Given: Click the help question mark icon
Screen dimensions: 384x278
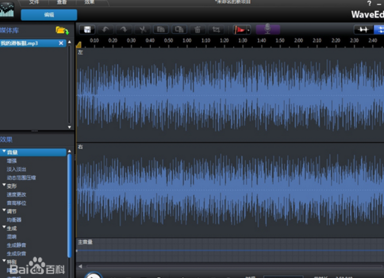Looking at the screenshot, I should [x=369, y=3].
